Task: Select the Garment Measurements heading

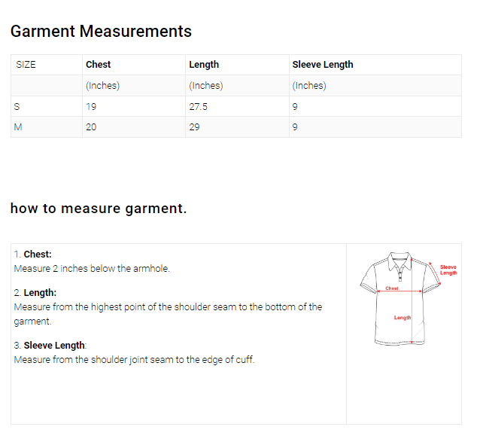Action: [x=101, y=32]
